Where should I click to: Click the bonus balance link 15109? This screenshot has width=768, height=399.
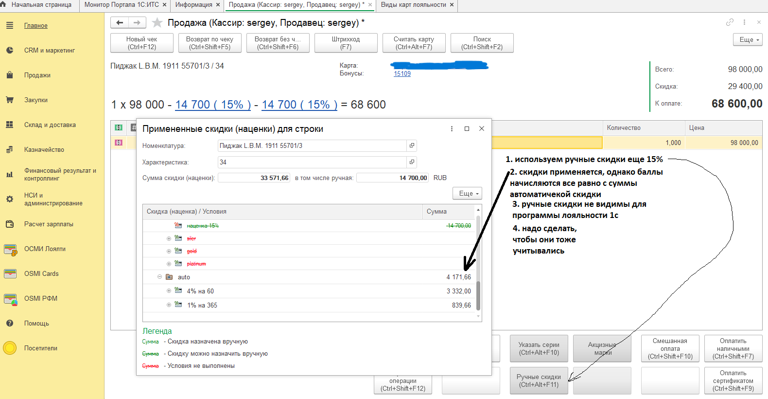click(x=402, y=73)
